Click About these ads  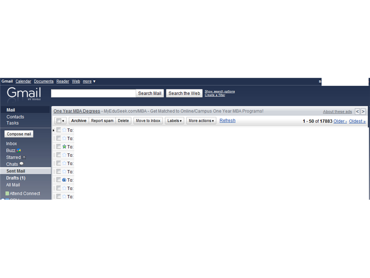338,112
